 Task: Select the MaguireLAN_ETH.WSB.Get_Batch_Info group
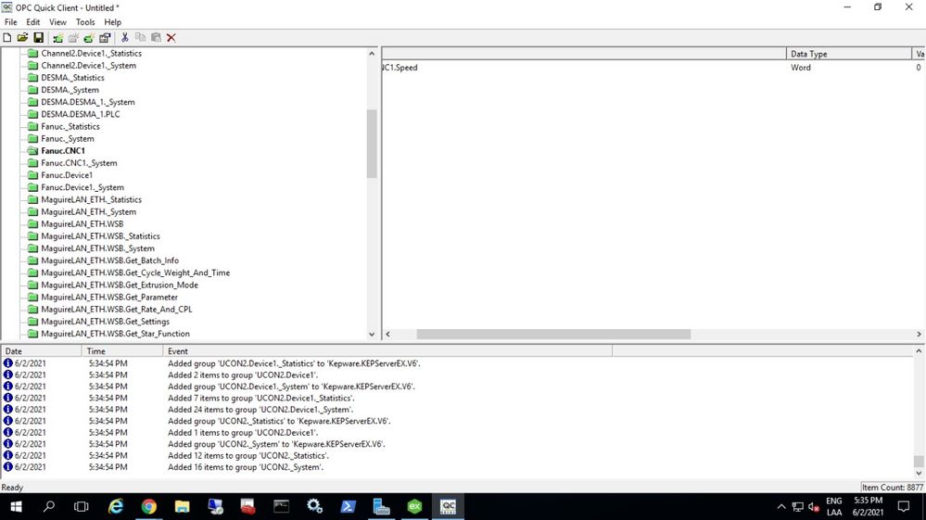[x=110, y=260]
